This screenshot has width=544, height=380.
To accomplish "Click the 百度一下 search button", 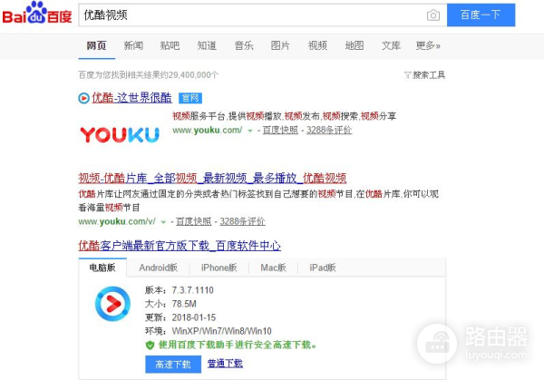I will click(x=481, y=15).
